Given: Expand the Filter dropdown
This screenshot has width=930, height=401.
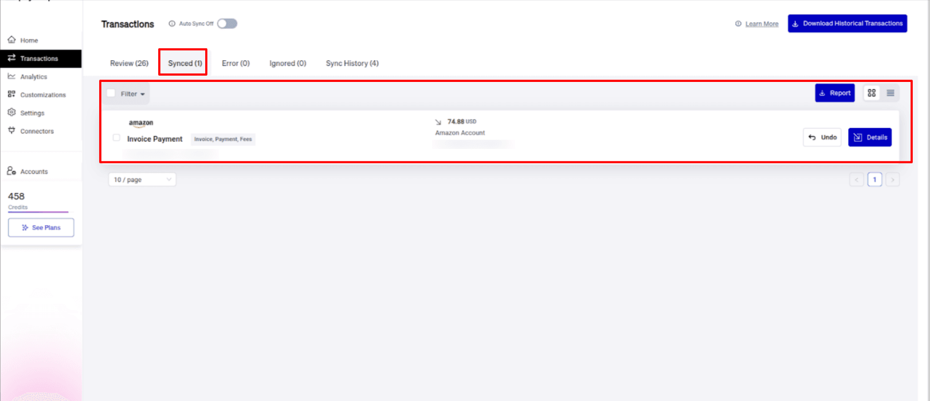Looking at the screenshot, I should pyautogui.click(x=133, y=94).
